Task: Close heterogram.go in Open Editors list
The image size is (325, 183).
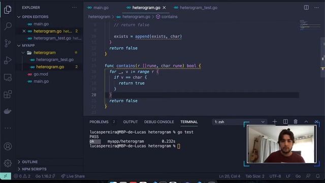Action: tap(24, 31)
